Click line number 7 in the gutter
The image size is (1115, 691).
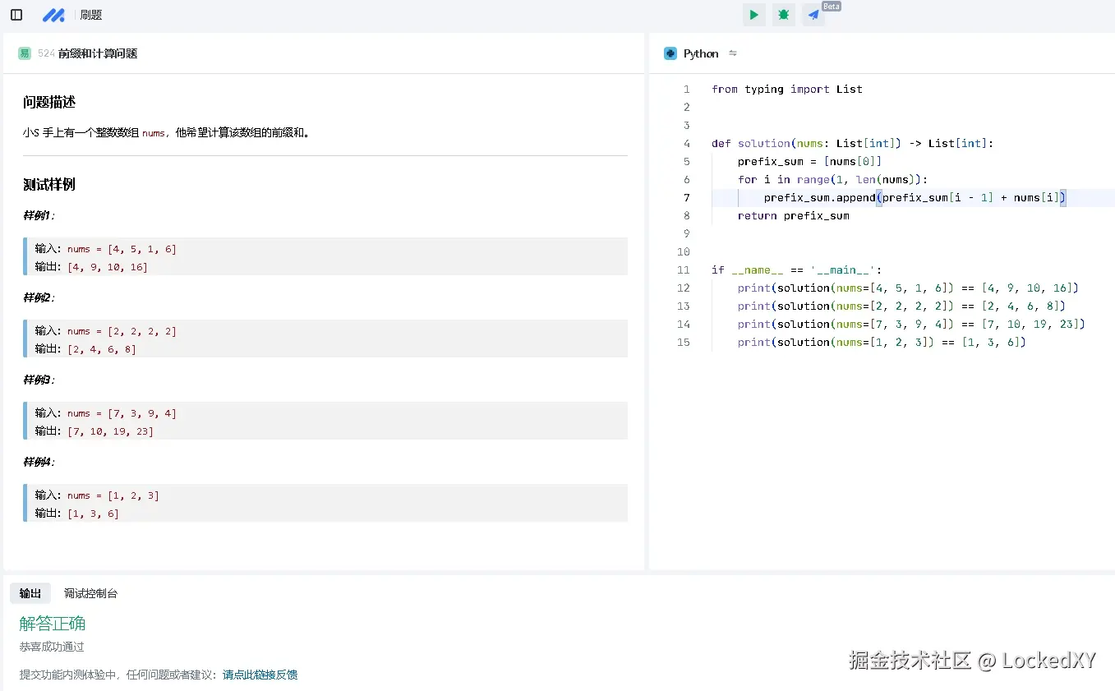[686, 197]
